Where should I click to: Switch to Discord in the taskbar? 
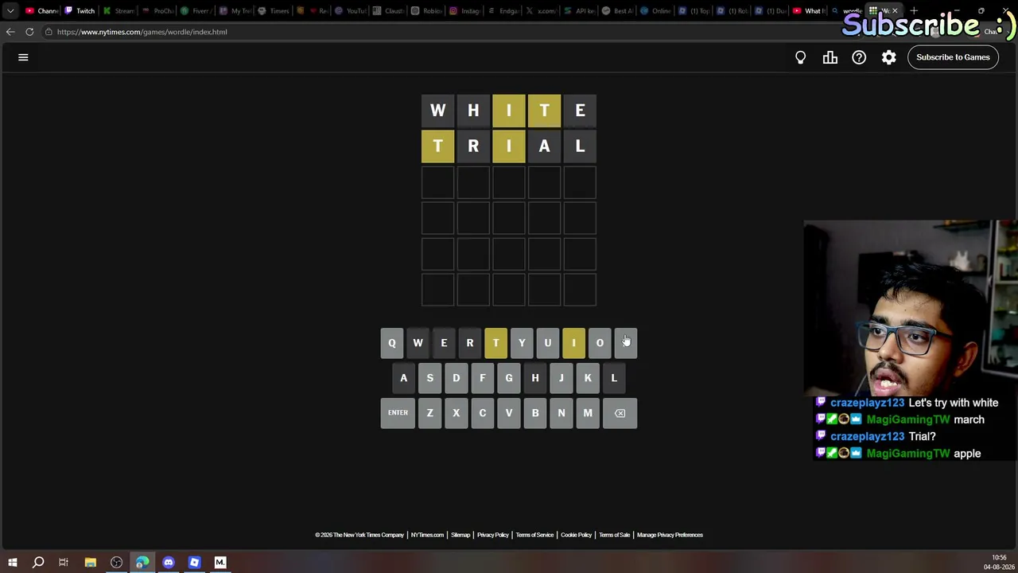pyautogui.click(x=169, y=563)
